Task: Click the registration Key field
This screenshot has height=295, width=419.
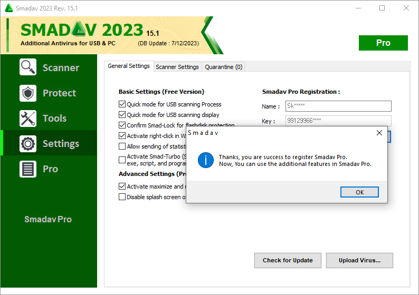Action: 338,121
